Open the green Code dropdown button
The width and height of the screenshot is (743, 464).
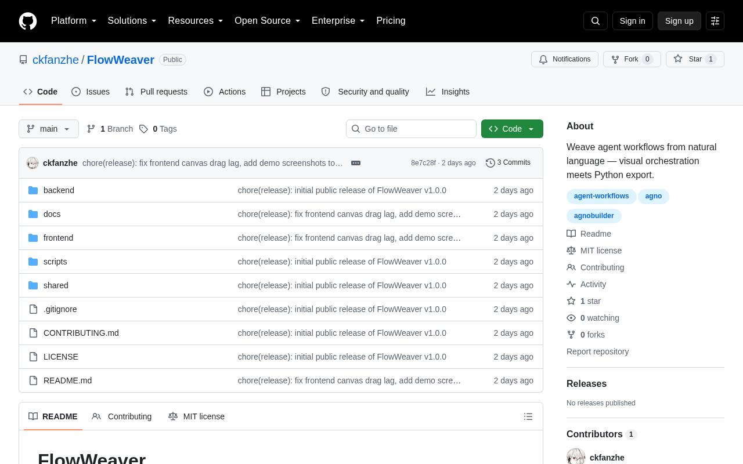(x=512, y=129)
